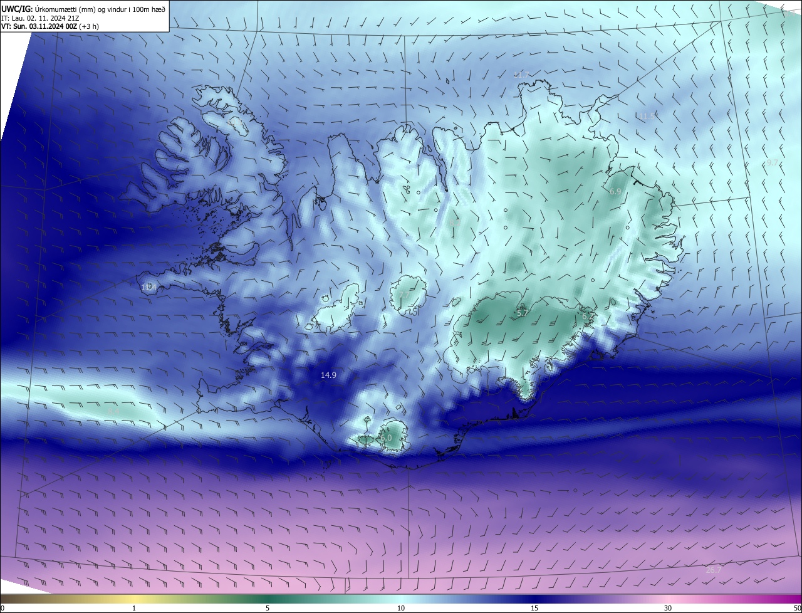
Task: Click the 15 tick on color scale
Action: pos(534,608)
